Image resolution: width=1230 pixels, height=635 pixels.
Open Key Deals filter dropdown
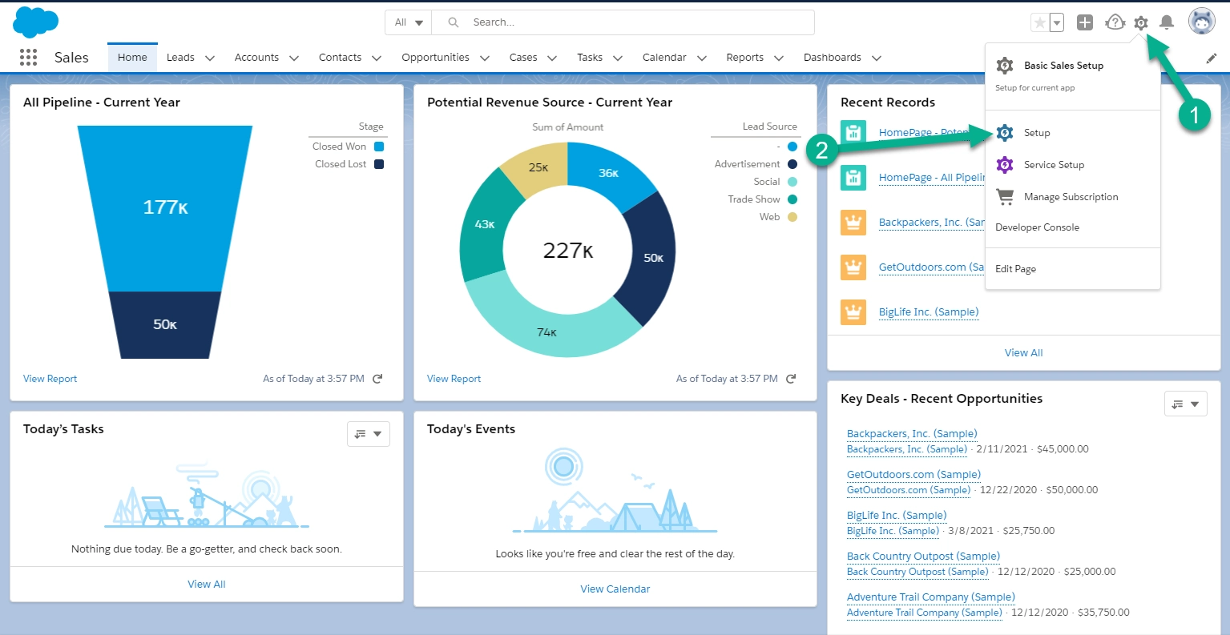coord(1186,404)
